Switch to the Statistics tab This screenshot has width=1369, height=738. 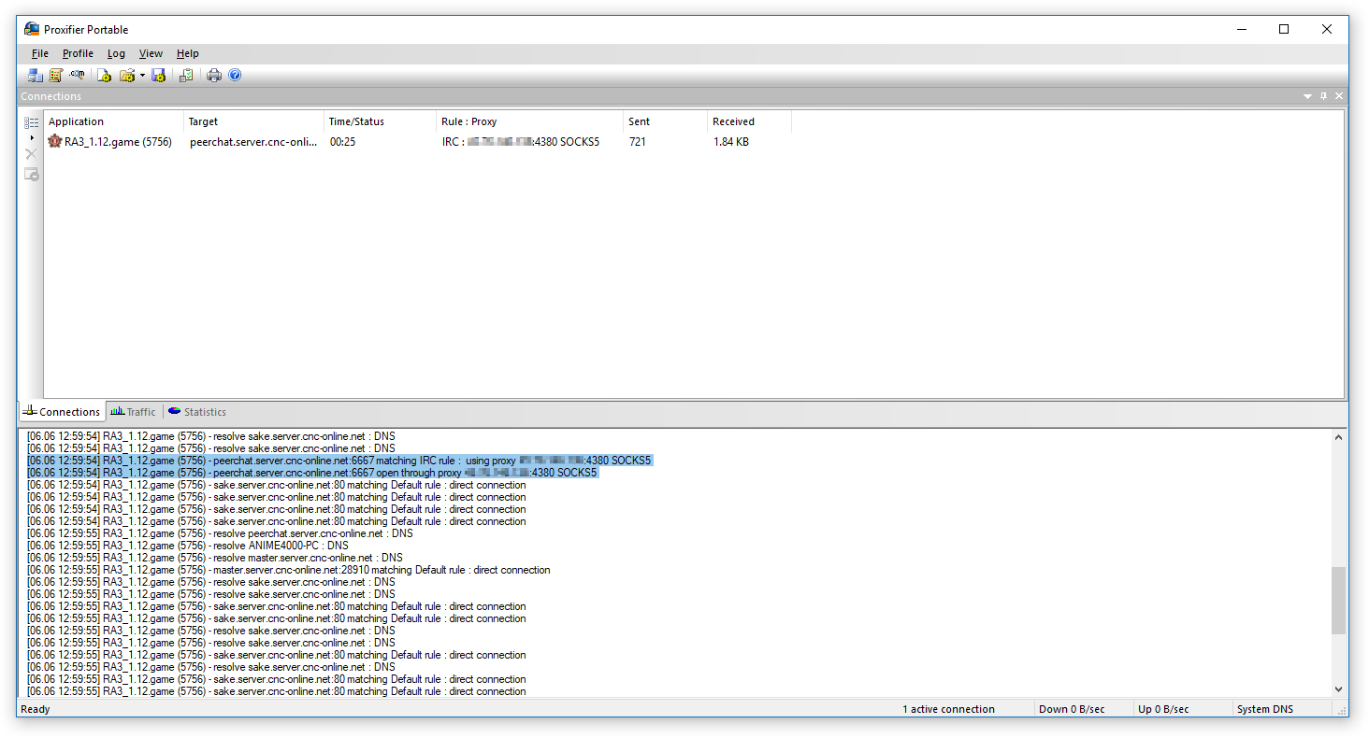pyautogui.click(x=197, y=412)
